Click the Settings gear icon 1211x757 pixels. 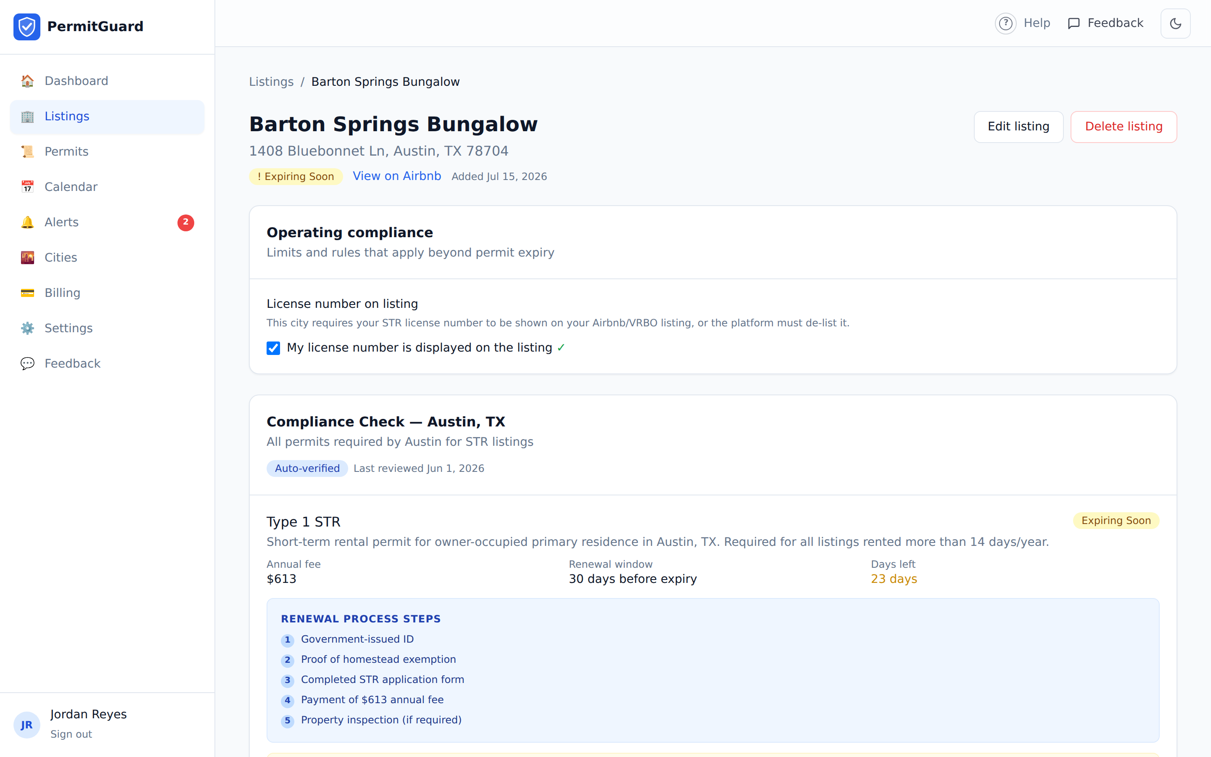coord(27,328)
